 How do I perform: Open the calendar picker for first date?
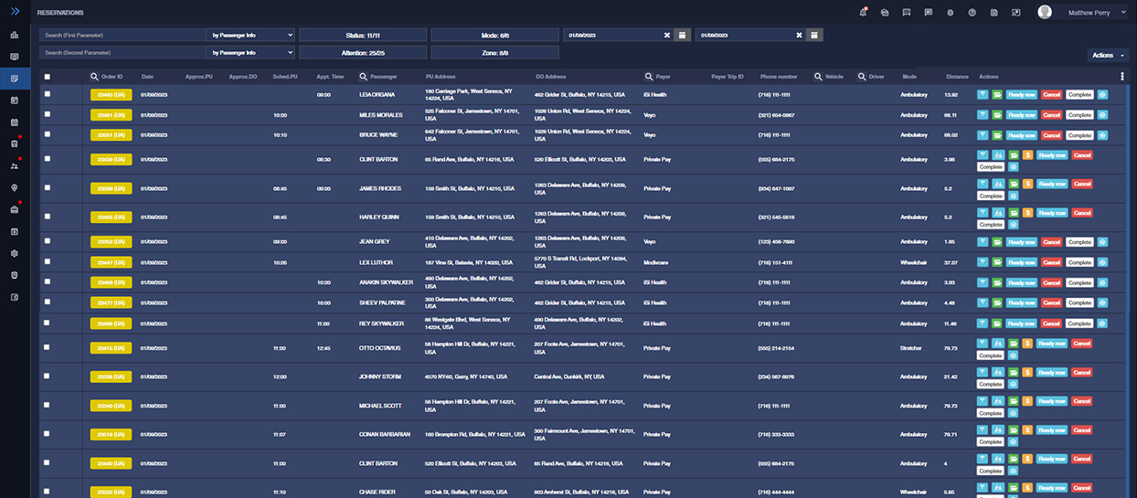click(x=682, y=35)
